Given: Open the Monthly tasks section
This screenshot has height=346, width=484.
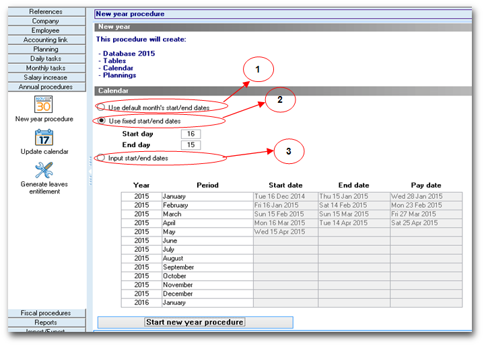Looking at the screenshot, I should tap(46, 68).
